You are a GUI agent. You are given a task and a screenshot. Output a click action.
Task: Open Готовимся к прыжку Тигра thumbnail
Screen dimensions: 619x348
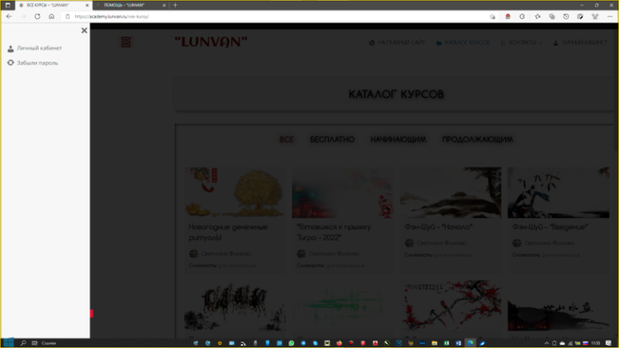pos(343,193)
